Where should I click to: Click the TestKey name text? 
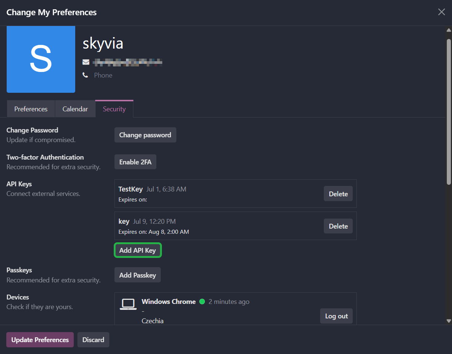[x=130, y=189]
